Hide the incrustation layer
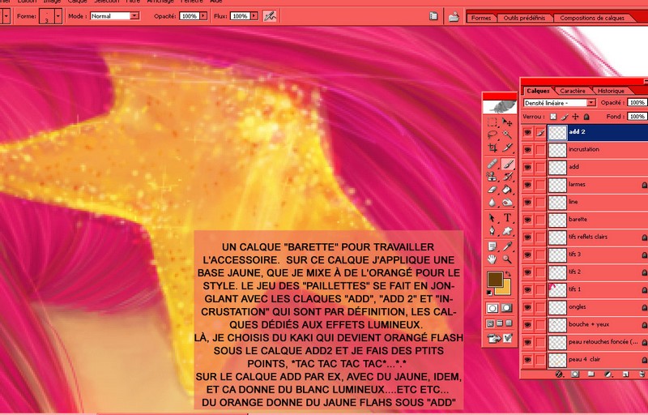Screen dimensions: 648x415 pos(527,150)
